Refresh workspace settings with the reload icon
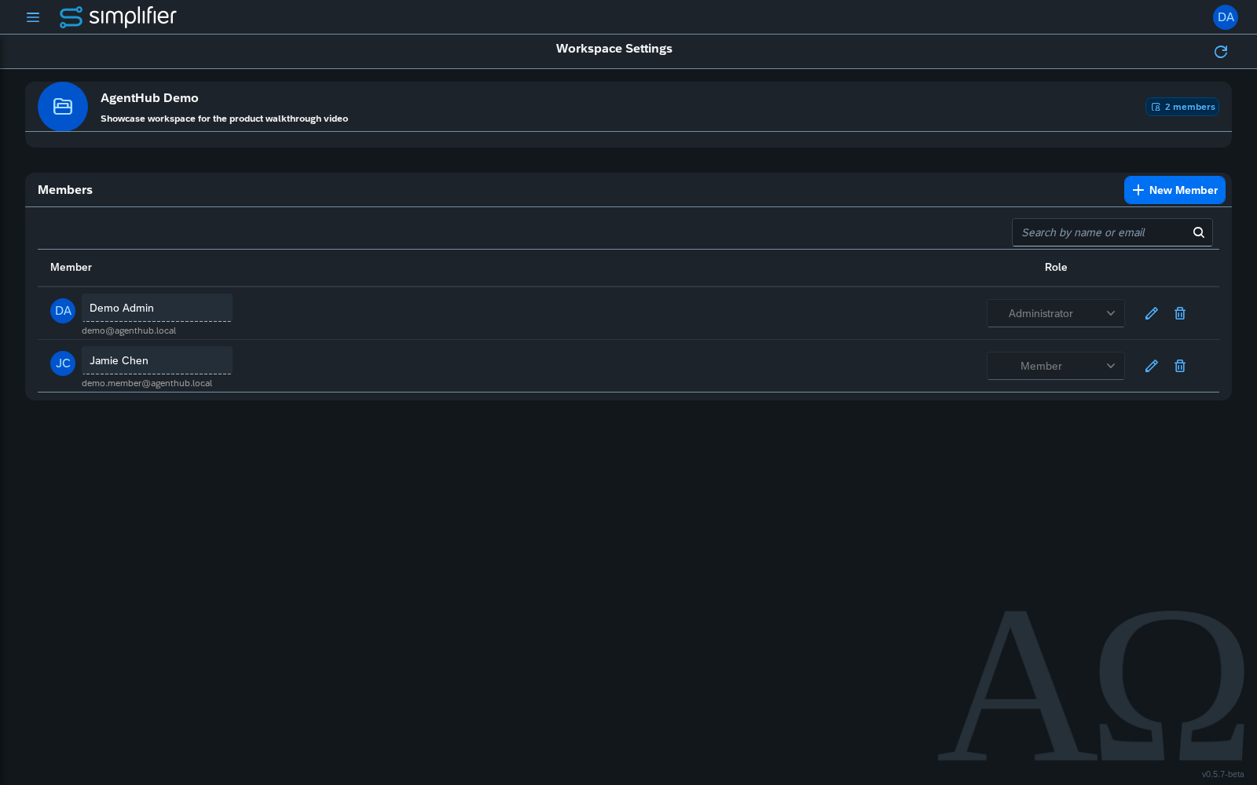1257x785 pixels. click(x=1221, y=52)
